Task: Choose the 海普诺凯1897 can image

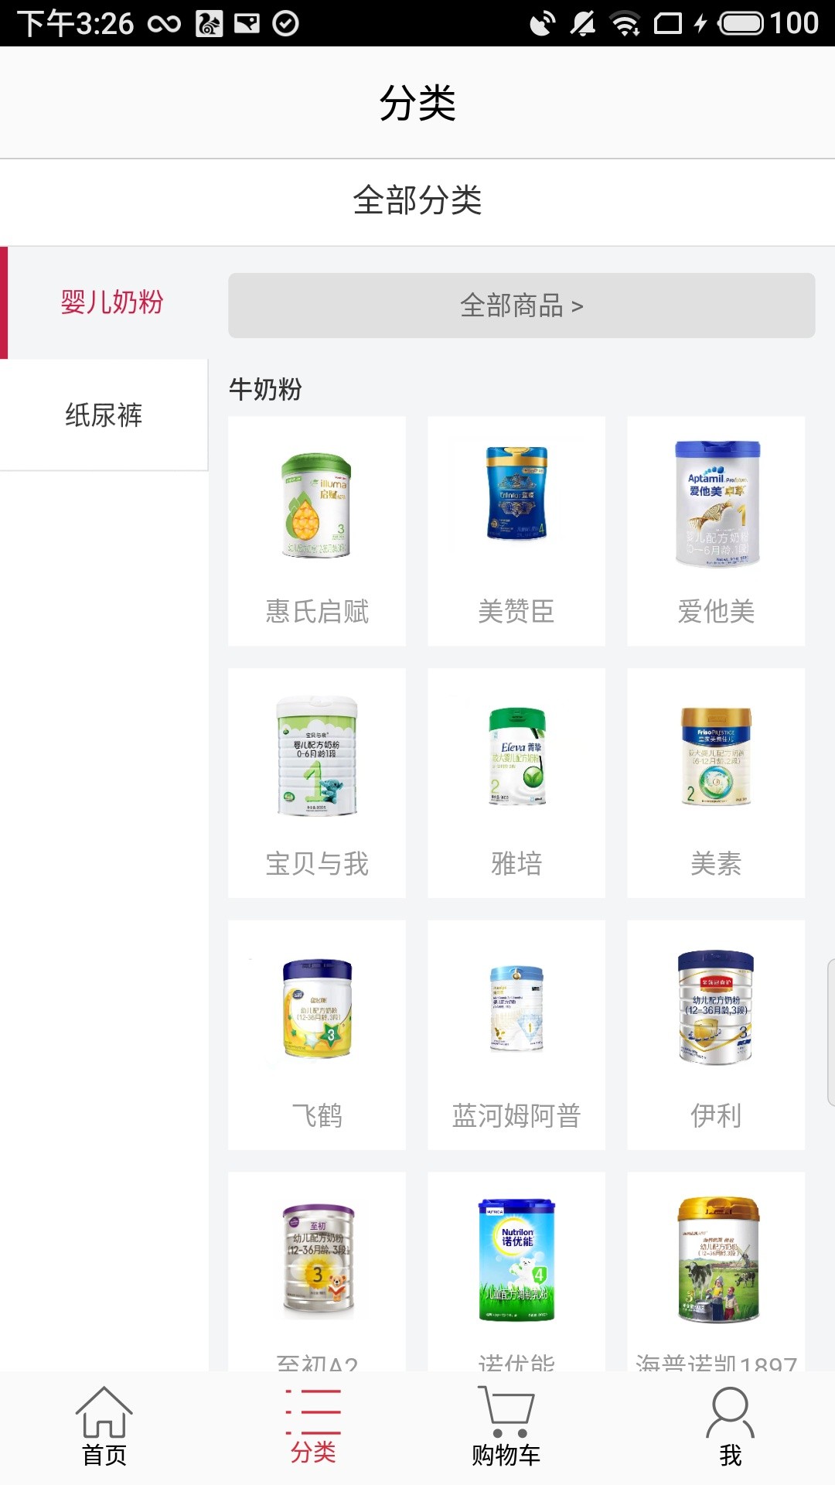Action: (x=718, y=1259)
